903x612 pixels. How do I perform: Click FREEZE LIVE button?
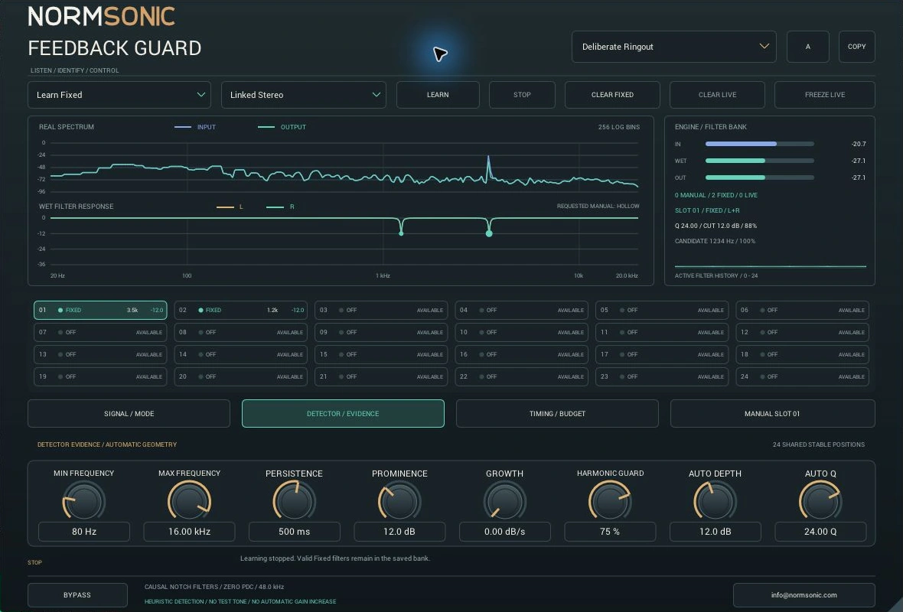click(x=825, y=95)
